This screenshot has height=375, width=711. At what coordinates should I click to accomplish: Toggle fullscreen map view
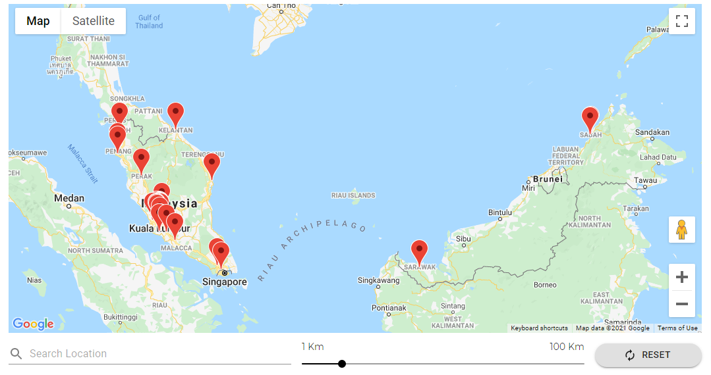pos(681,21)
